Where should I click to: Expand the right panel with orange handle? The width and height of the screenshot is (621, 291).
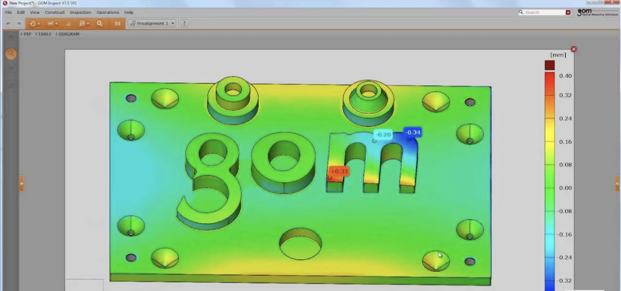tap(617, 184)
